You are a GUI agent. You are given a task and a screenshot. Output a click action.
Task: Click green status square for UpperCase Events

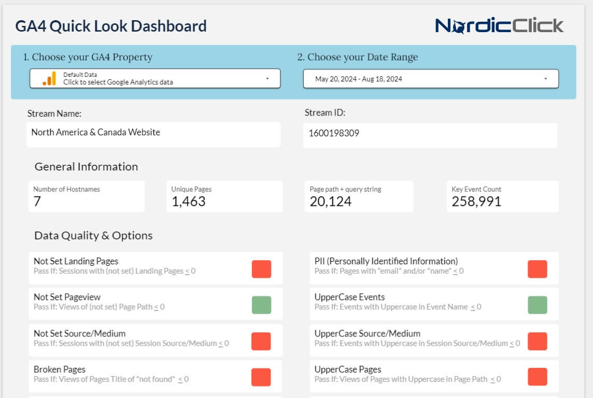[x=538, y=305]
